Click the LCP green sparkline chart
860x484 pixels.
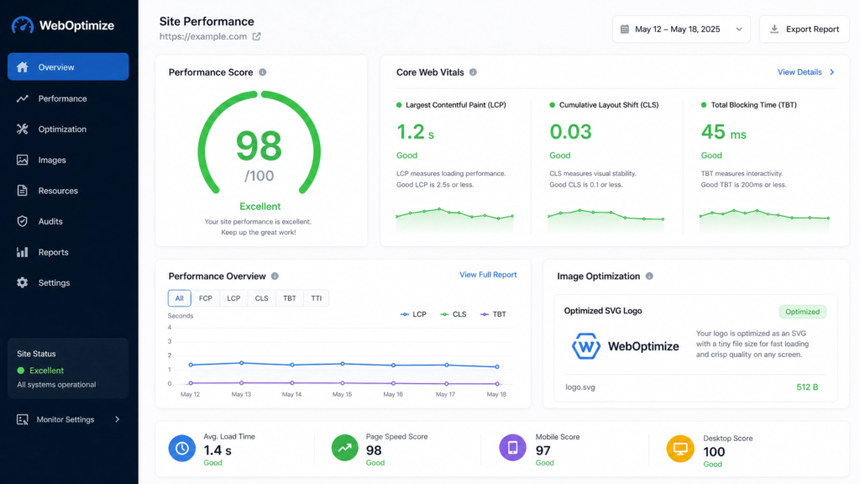click(454, 219)
